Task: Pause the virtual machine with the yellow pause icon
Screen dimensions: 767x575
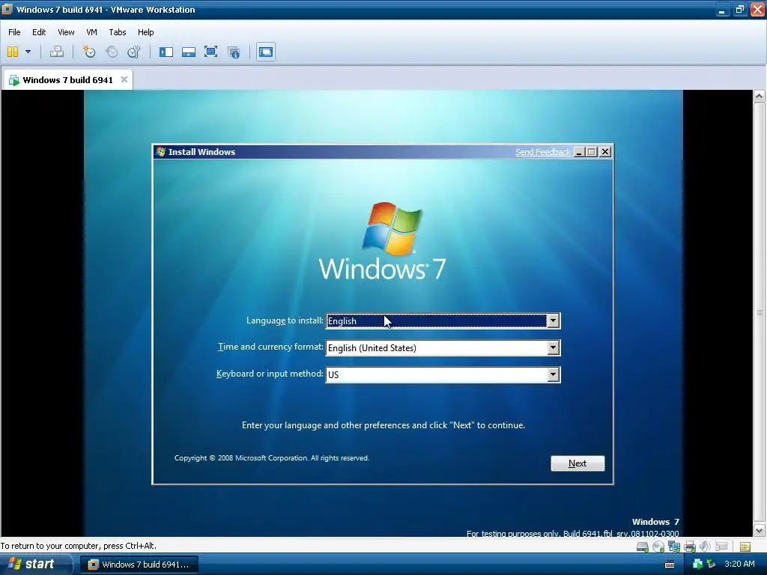Action: pos(13,52)
